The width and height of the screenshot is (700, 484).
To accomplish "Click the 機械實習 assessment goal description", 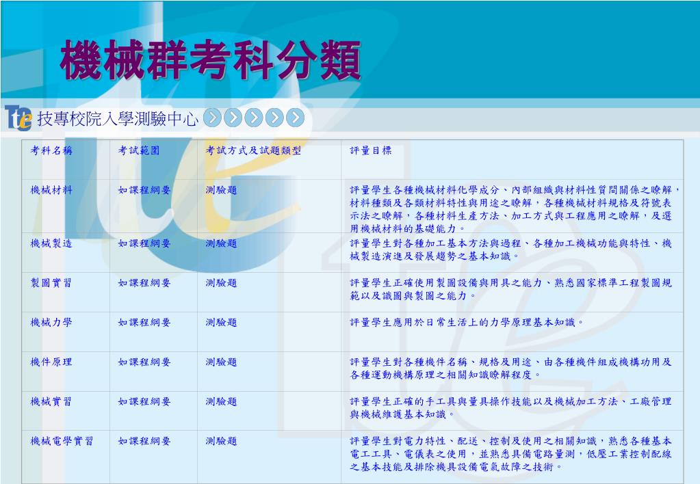I will [510, 407].
